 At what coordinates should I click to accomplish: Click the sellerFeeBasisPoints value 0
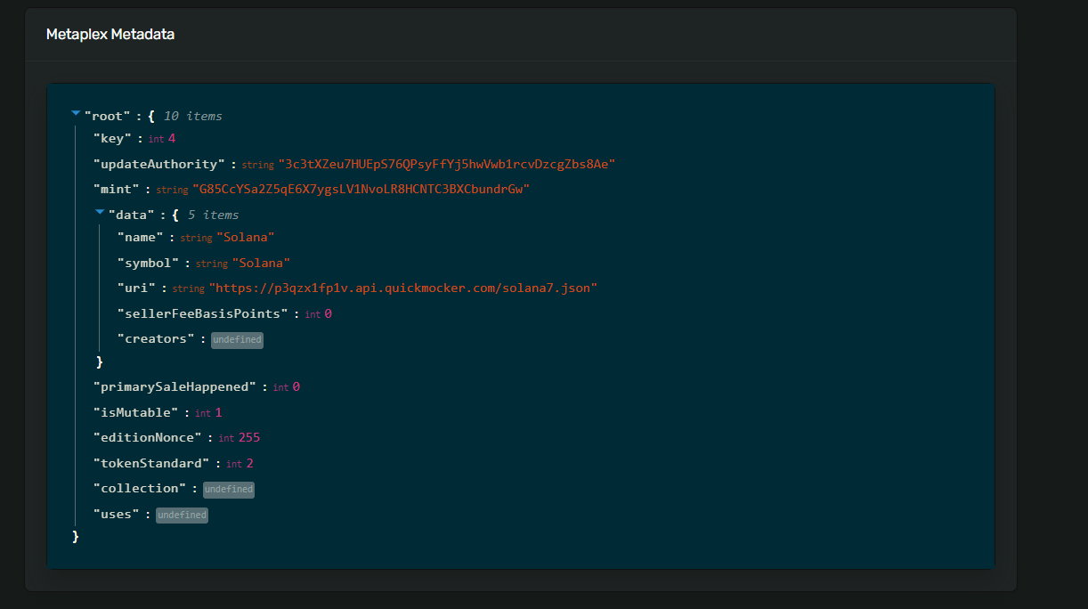click(x=328, y=314)
